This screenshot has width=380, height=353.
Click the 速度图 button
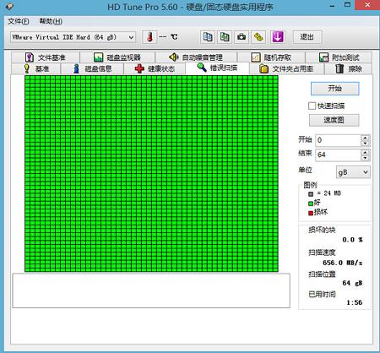click(334, 120)
